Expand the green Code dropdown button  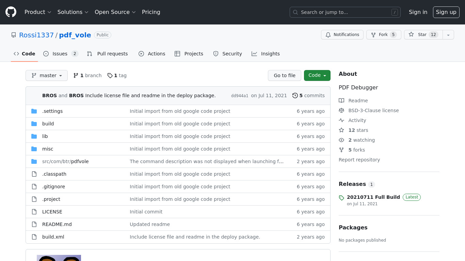click(317, 75)
